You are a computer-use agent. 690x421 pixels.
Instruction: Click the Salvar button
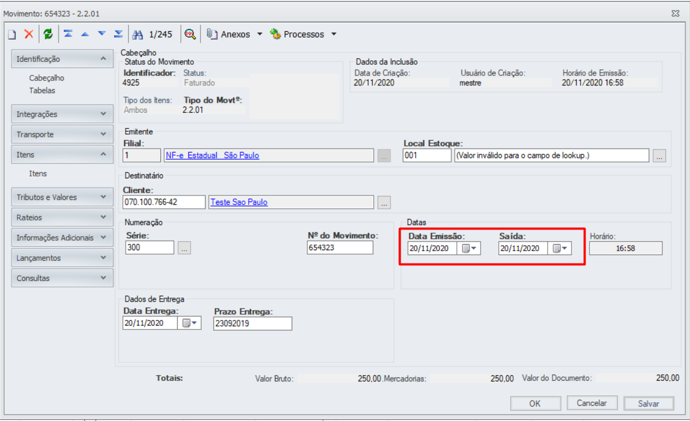click(x=649, y=403)
